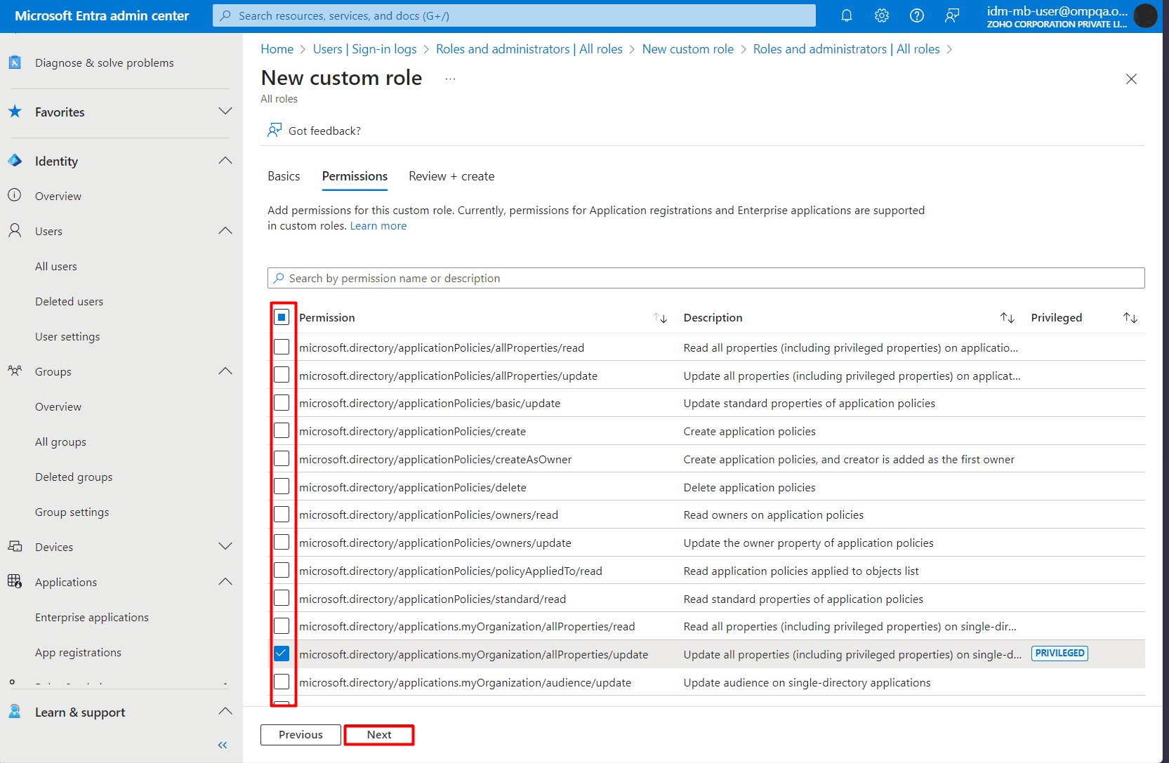Collapse the navigation pane with the double arrows
The width and height of the screenshot is (1169, 763).
(x=222, y=745)
